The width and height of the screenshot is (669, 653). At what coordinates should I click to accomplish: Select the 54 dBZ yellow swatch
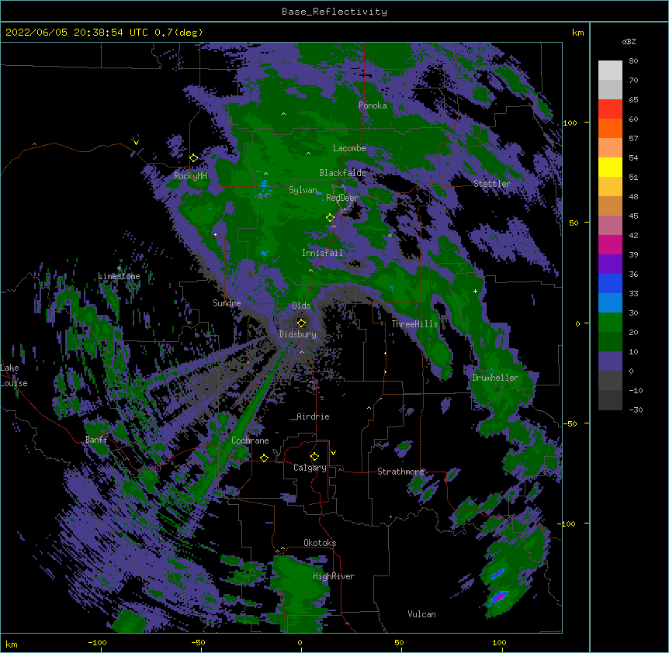(x=610, y=167)
